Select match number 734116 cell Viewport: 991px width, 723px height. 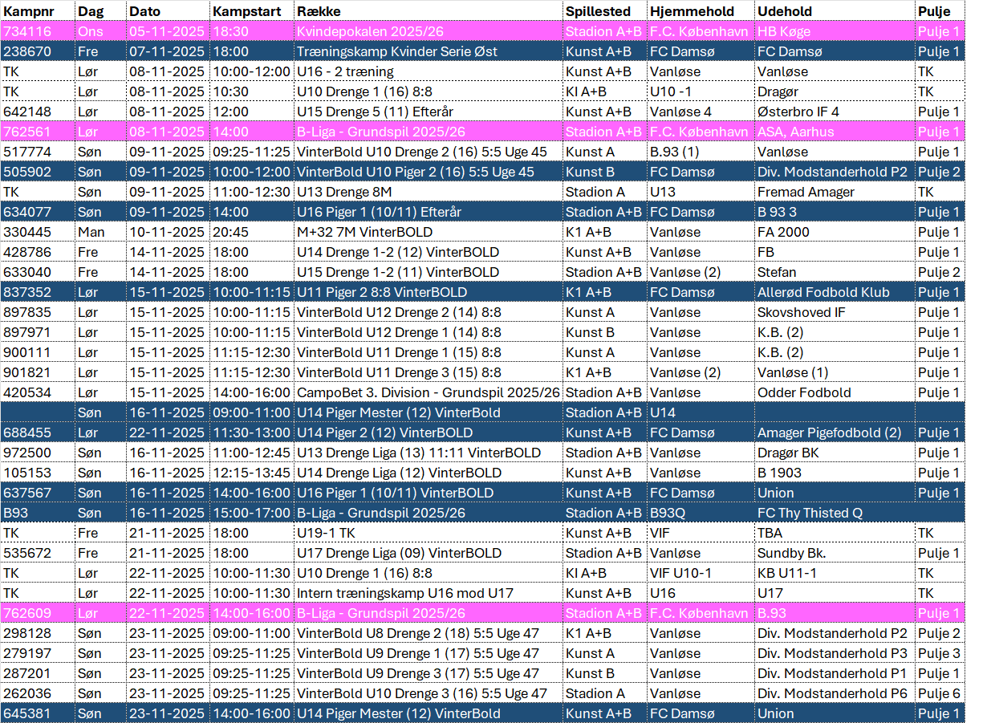(x=28, y=31)
